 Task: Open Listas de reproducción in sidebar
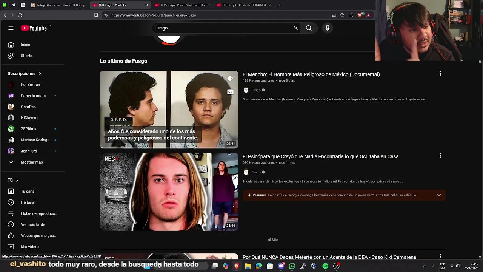point(33,213)
